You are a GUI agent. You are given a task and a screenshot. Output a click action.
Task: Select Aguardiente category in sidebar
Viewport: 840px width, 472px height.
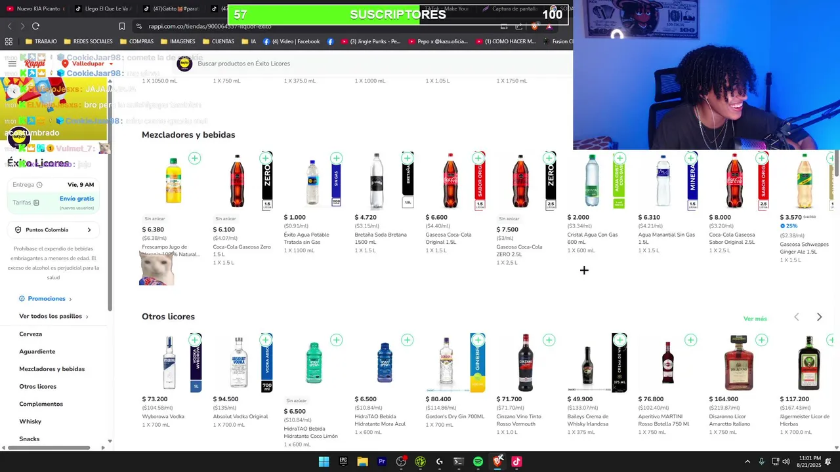click(37, 351)
